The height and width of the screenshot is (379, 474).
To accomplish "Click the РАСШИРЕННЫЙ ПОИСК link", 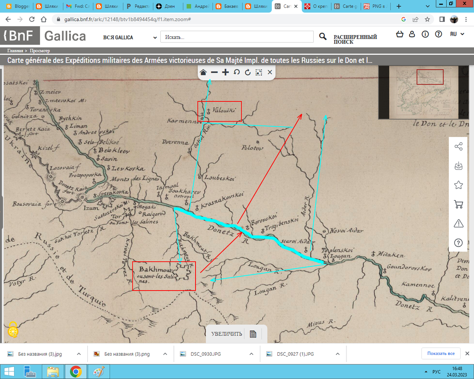I will click(355, 39).
